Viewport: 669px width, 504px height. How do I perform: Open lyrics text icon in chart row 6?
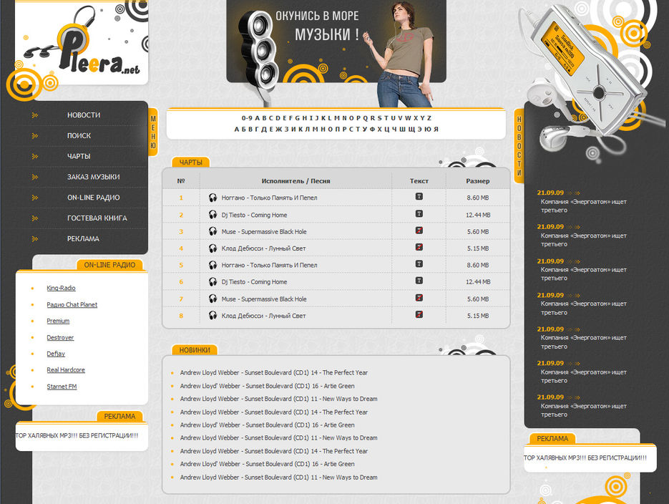(x=419, y=281)
